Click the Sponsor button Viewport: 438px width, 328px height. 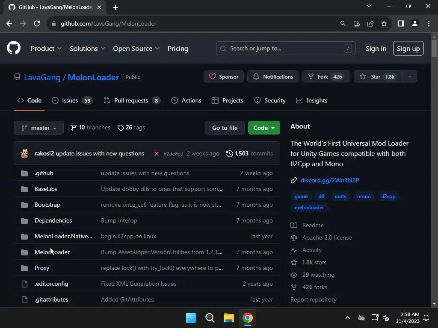coord(224,77)
